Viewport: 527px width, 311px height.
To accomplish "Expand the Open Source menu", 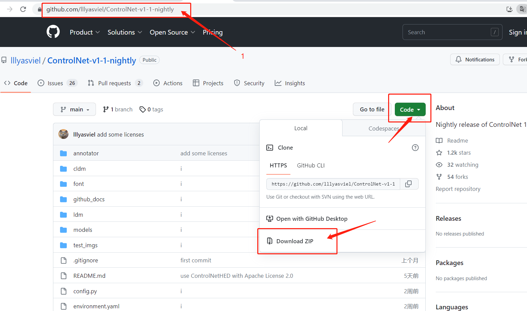I will [172, 32].
